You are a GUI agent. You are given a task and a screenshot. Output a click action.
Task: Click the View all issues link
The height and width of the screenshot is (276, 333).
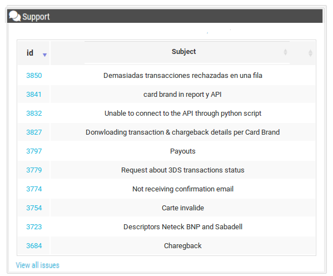(38, 265)
